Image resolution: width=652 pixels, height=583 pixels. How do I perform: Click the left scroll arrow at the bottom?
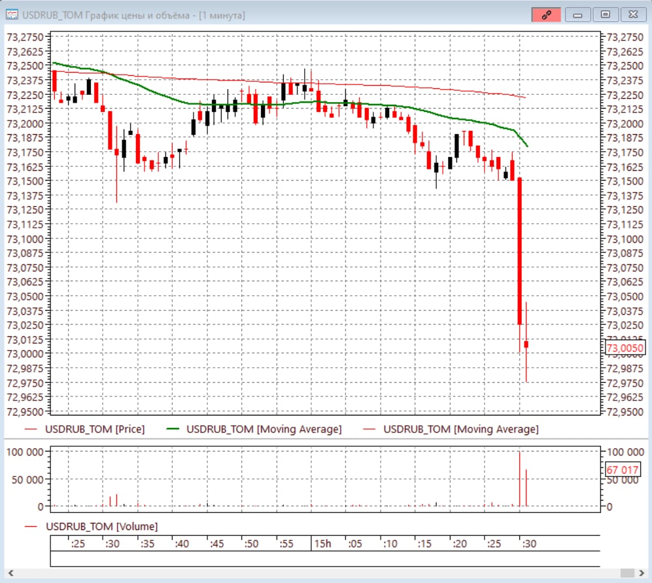(11, 573)
